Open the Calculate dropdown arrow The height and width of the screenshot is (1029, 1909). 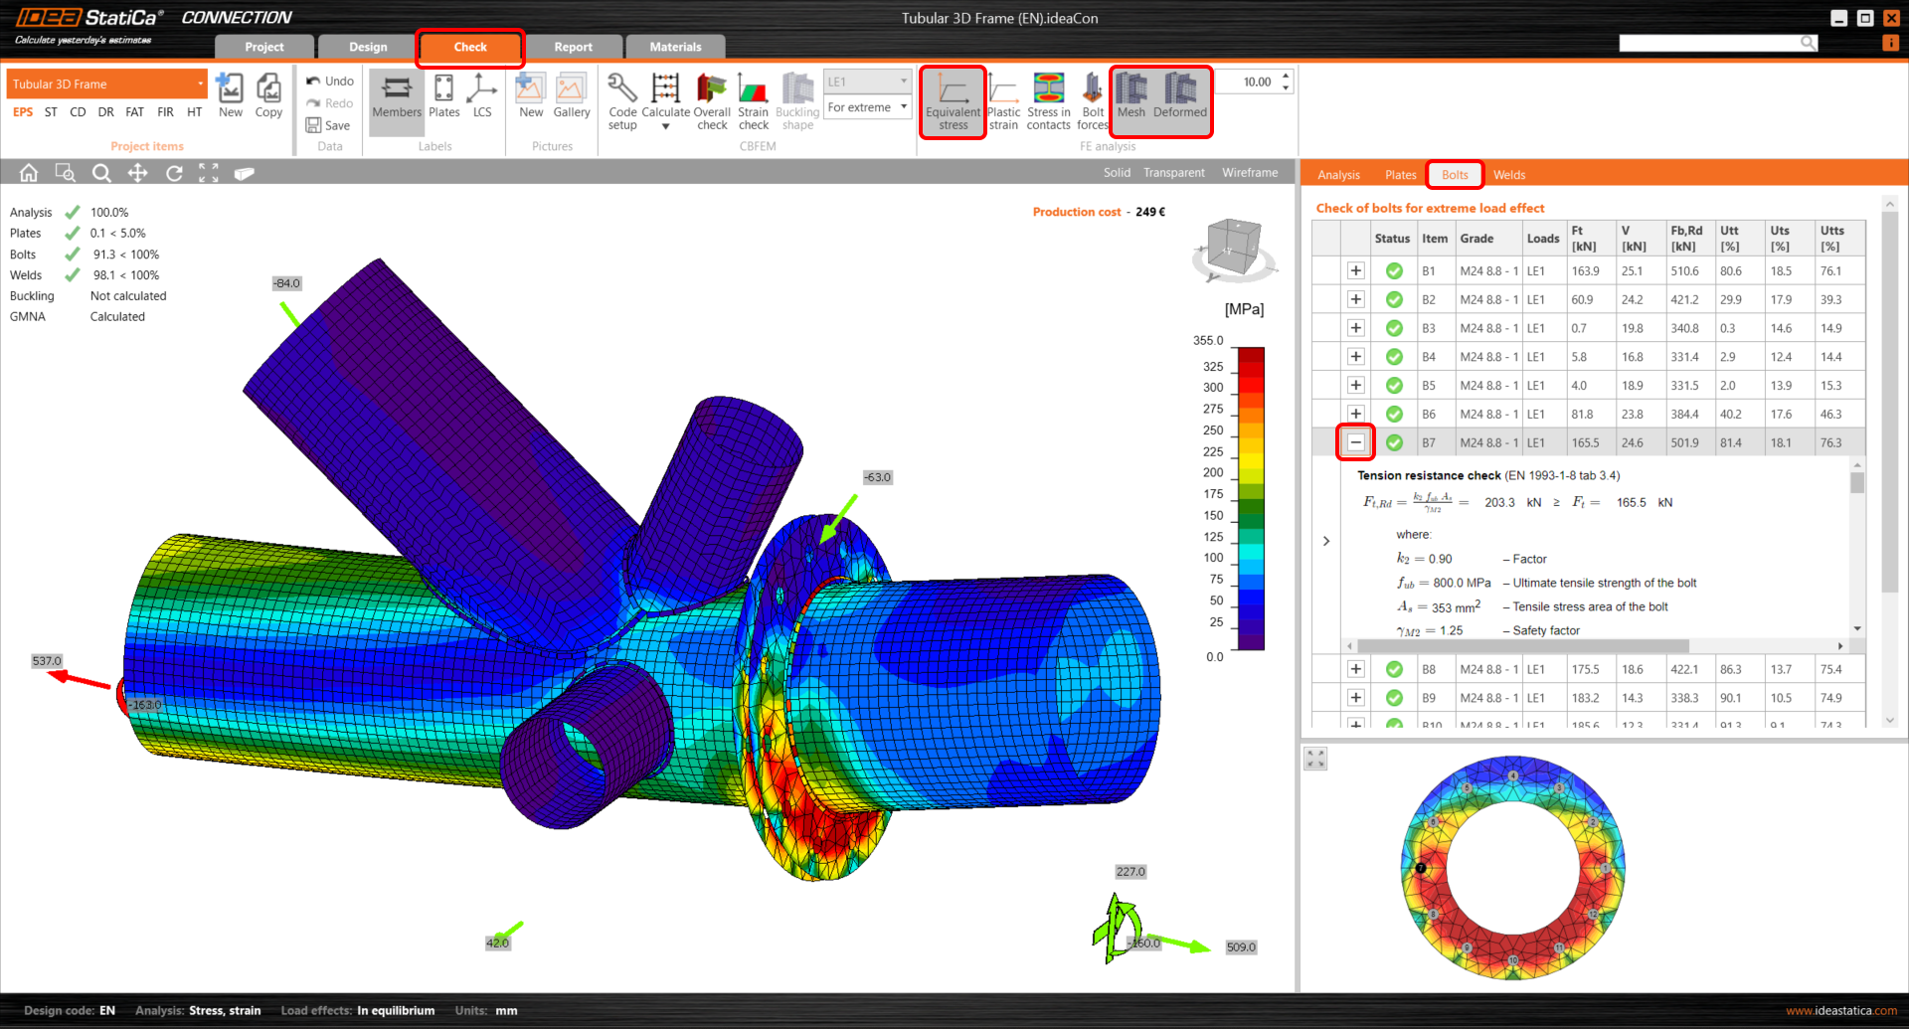tap(665, 126)
